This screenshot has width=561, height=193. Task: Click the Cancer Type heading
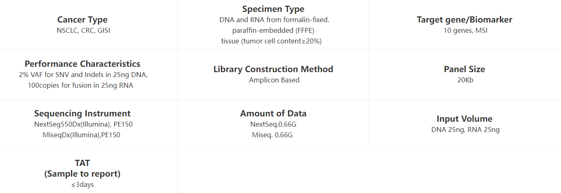pos(82,20)
